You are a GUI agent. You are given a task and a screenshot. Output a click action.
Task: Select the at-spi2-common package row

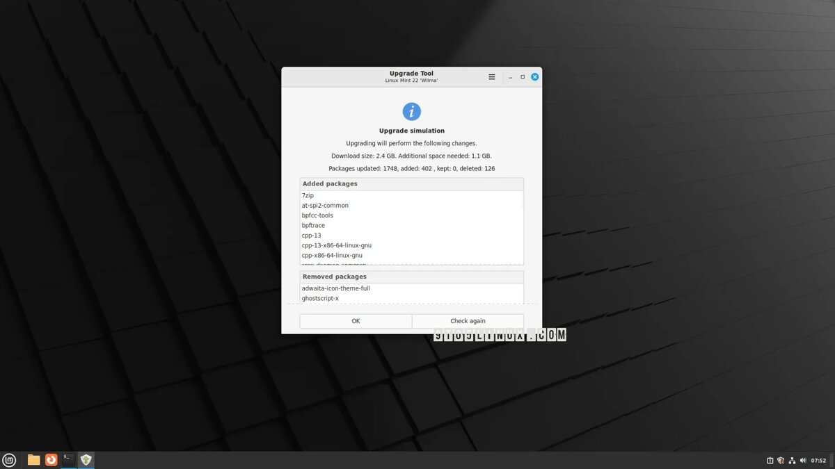click(x=412, y=206)
